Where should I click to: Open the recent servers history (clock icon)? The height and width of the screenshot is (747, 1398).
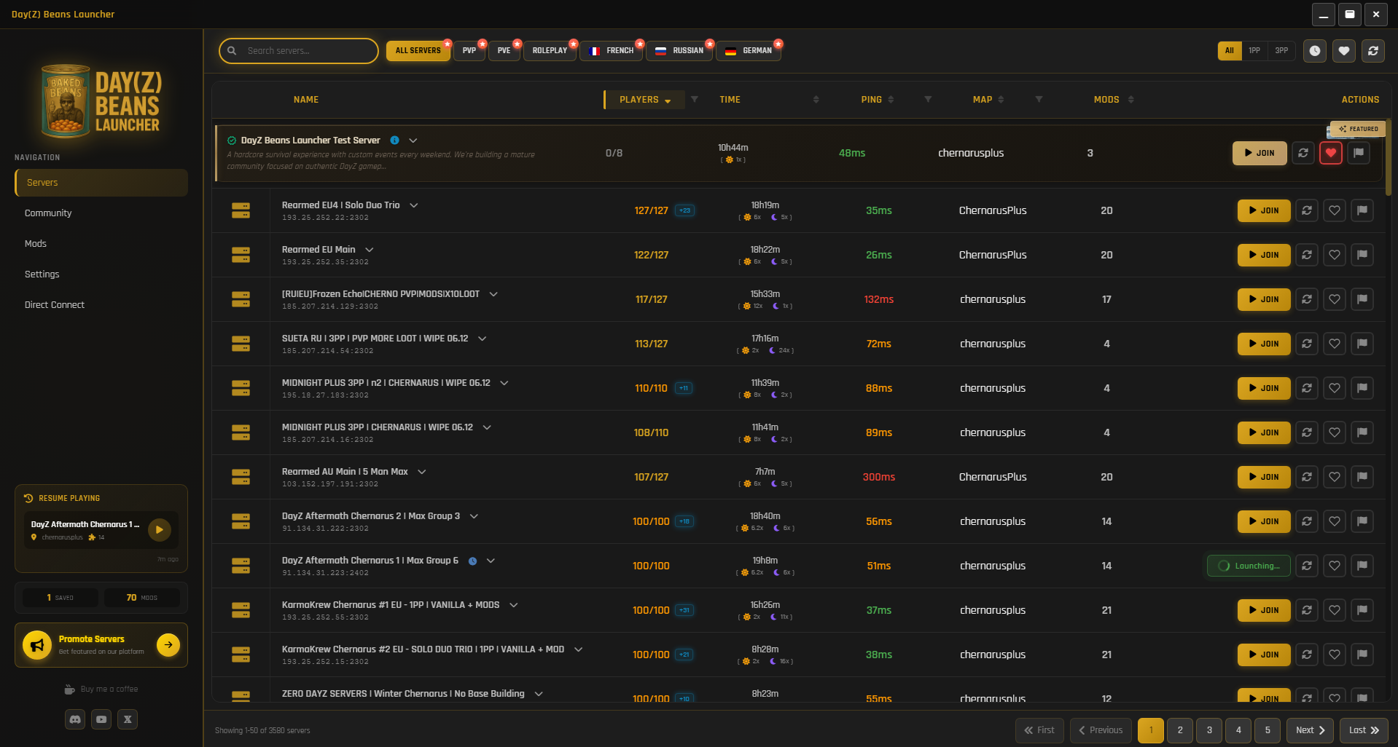tap(1314, 51)
